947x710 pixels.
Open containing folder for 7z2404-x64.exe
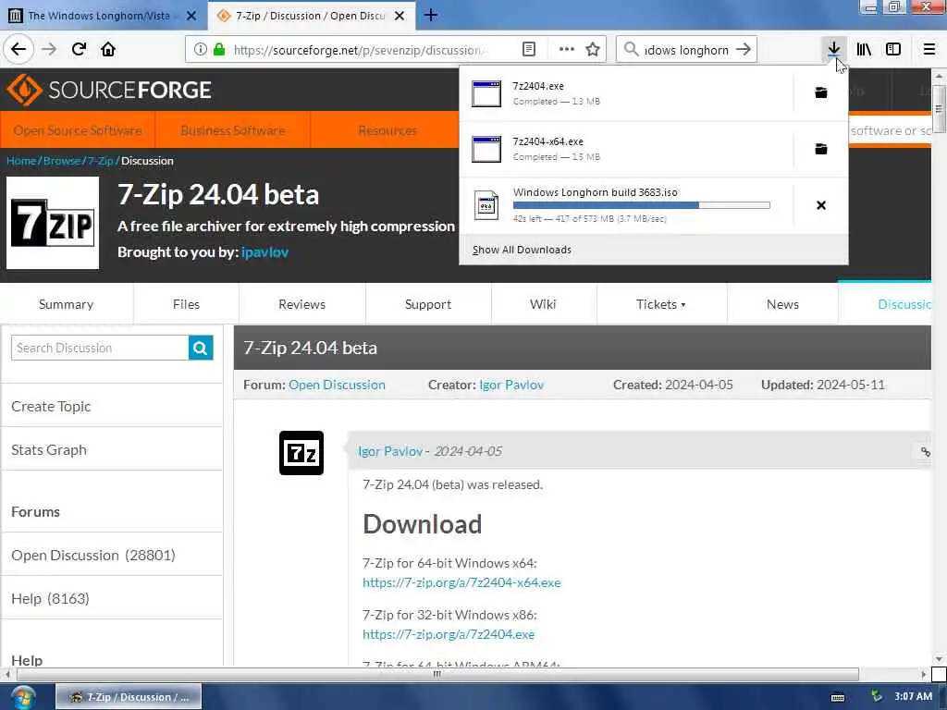pos(821,149)
